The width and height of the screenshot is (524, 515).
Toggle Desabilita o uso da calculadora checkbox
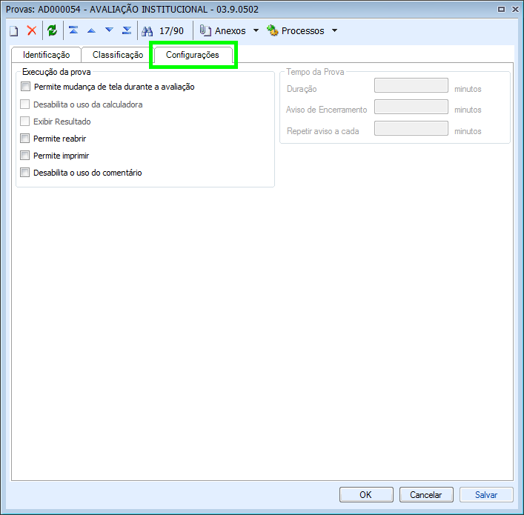[24, 104]
